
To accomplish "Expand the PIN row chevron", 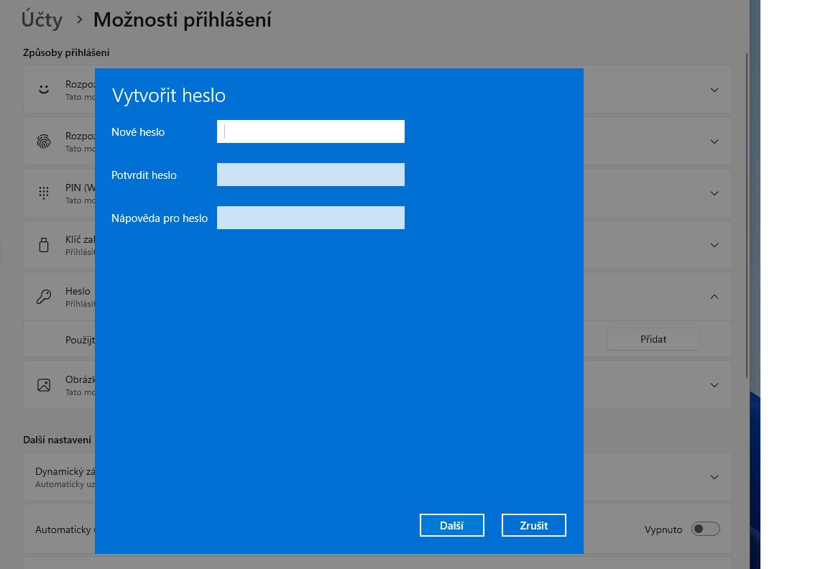I will [x=714, y=193].
